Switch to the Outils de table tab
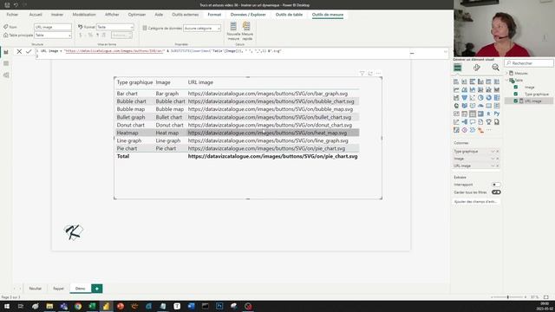 click(289, 15)
